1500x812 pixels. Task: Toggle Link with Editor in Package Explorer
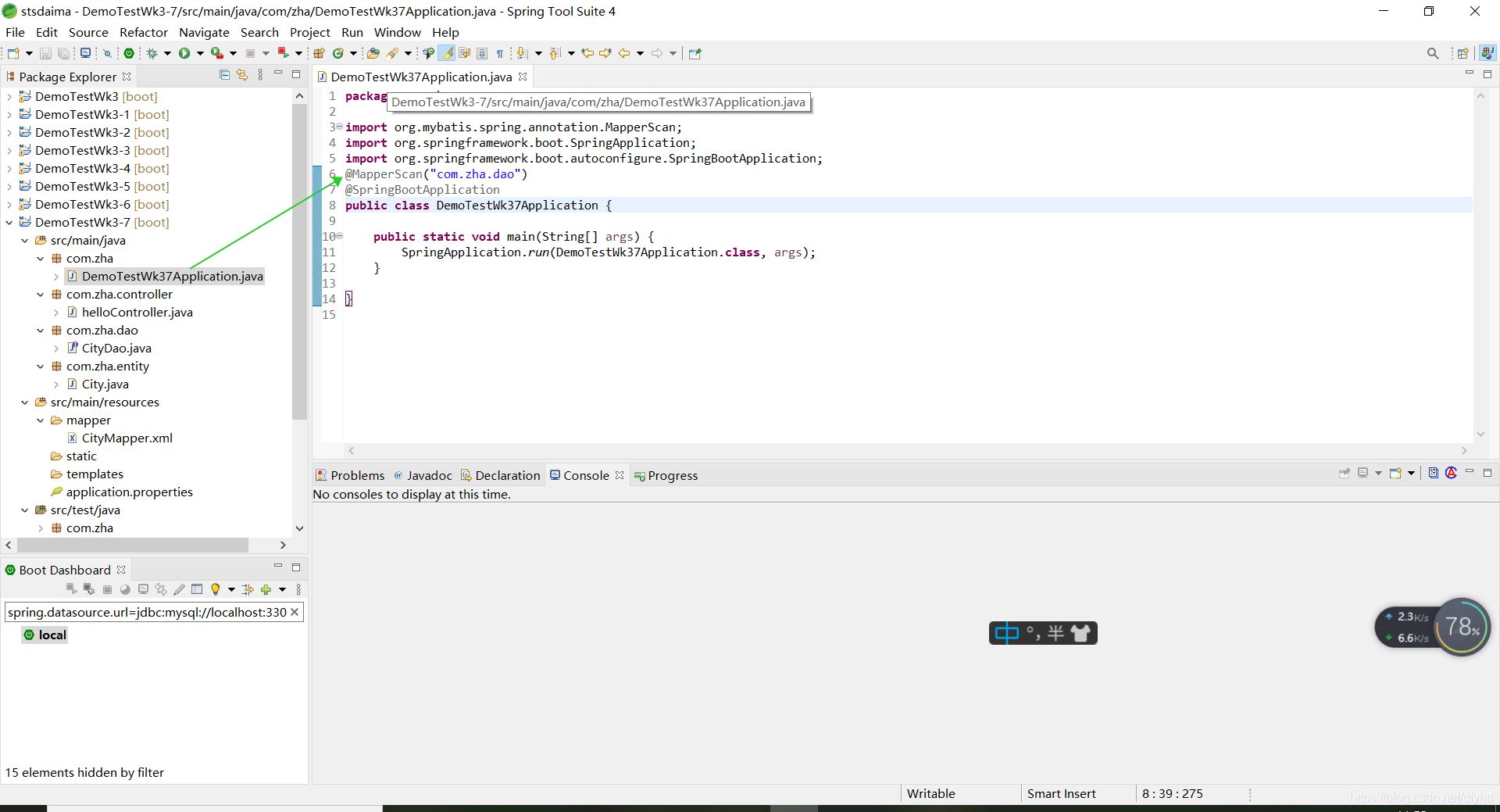(242, 75)
